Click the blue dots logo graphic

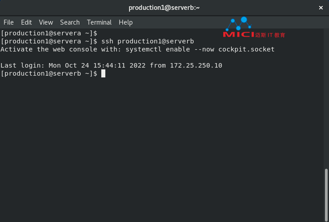coord(239,24)
